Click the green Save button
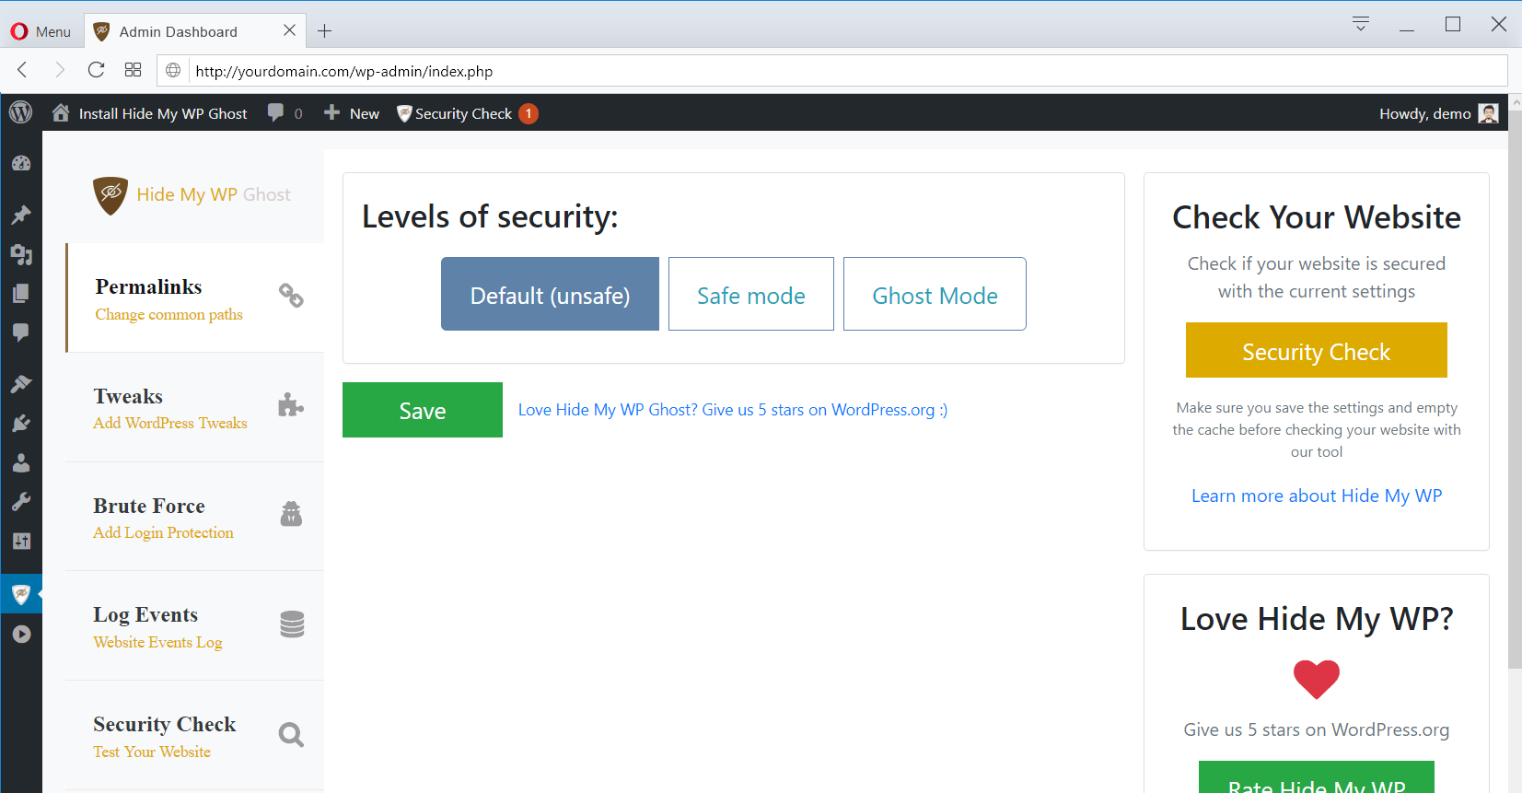The height and width of the screenshot is (793, 1522). click(x=422, y=410)
